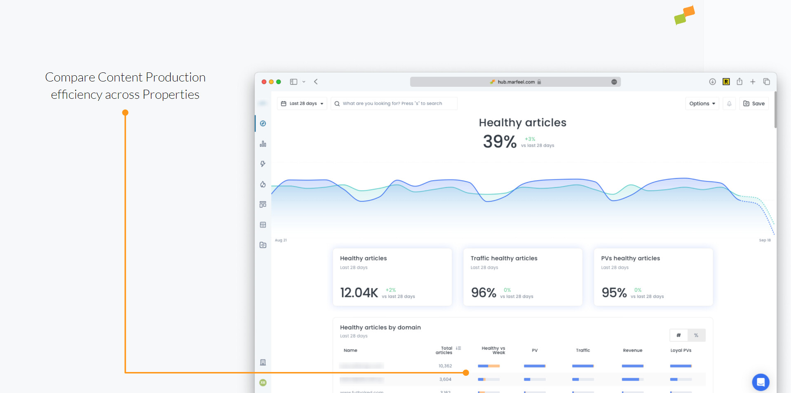Open the bar chart analytics section

pyautogui.click(x=263, y=144)
